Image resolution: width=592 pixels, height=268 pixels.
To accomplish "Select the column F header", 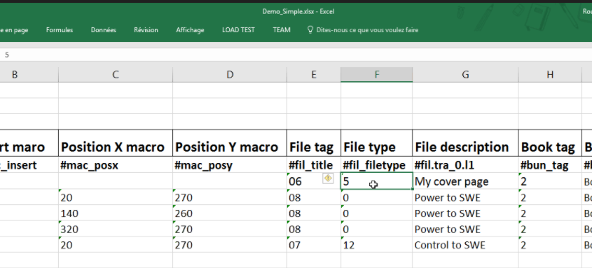I will (x=376, y=75).
